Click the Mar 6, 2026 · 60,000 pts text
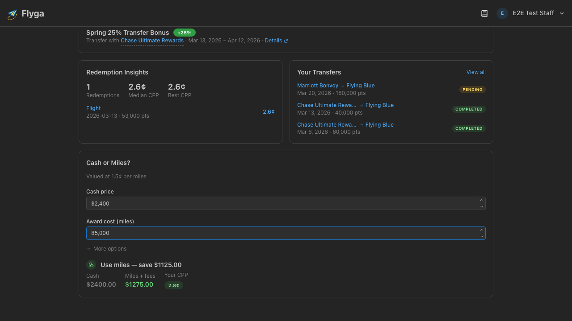 point(328,132)
